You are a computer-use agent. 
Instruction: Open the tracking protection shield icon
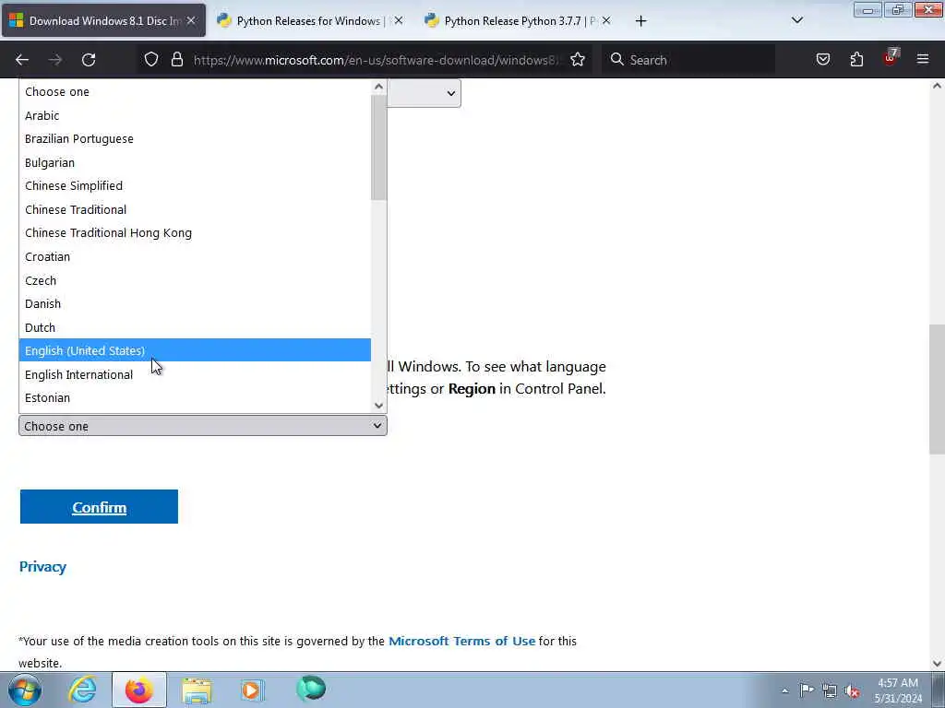151,59
